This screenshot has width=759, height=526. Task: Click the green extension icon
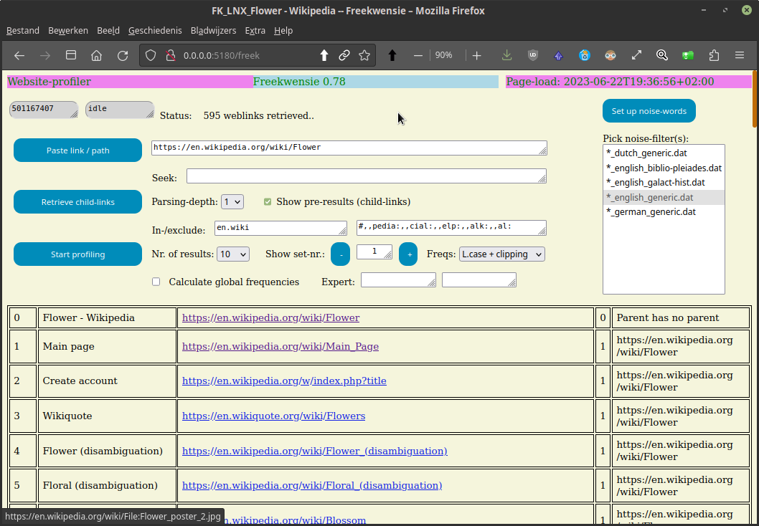tap(688, 56)
